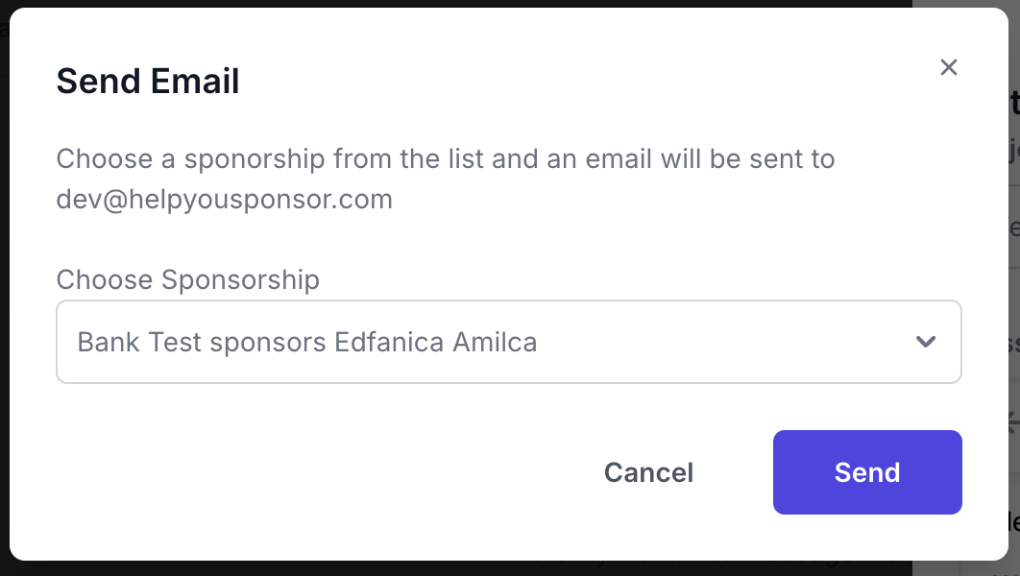Click the Cancel button
The height and width of the screenshot is (576, 1020).
(x=648, y=472)
